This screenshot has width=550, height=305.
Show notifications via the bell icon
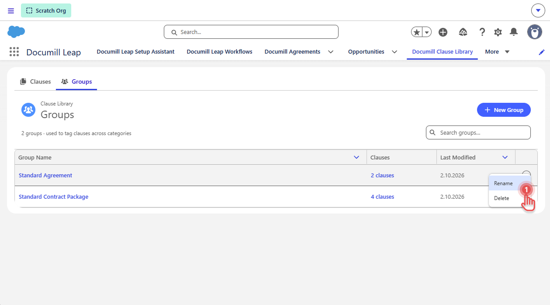pos(514,32)
